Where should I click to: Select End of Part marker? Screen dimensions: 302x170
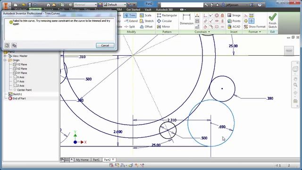(x=17, y=98)
